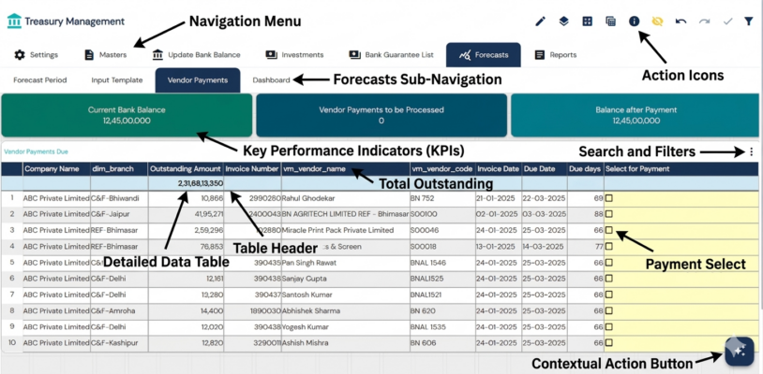Open the Reports tab
The width and height of the screenshot is (763, 374).
click(556, 55)
